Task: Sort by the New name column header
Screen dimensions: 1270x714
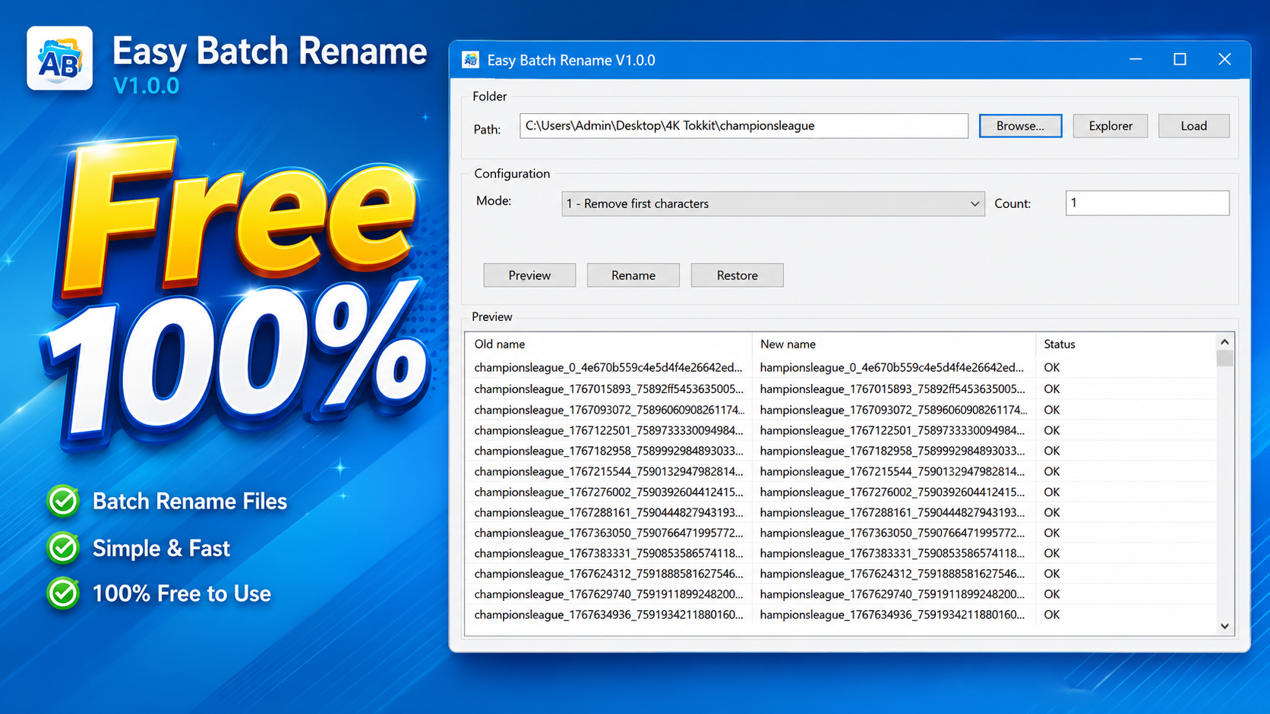Action: coord(788,344)
